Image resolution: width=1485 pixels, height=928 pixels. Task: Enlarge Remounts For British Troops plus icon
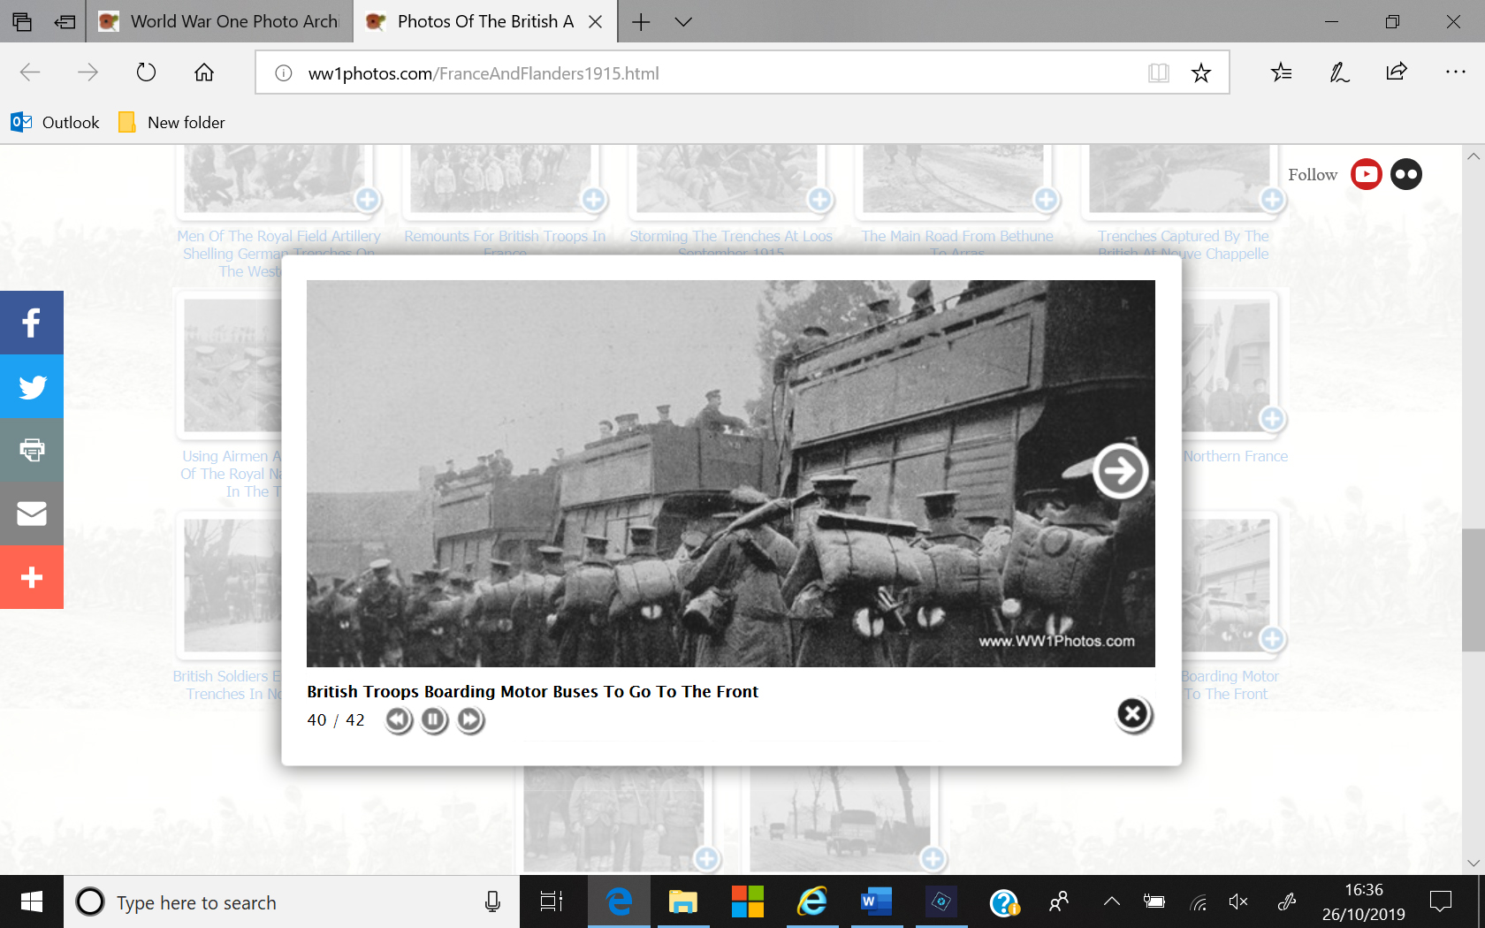(x=593, y=200)
